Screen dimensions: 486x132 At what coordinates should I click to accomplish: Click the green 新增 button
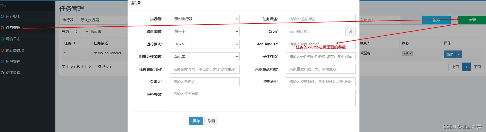point(472,20)
